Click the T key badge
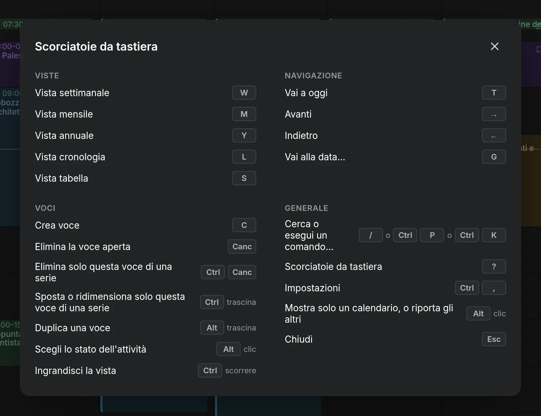The width and height of the screenshot is (541, 416). 494,93
